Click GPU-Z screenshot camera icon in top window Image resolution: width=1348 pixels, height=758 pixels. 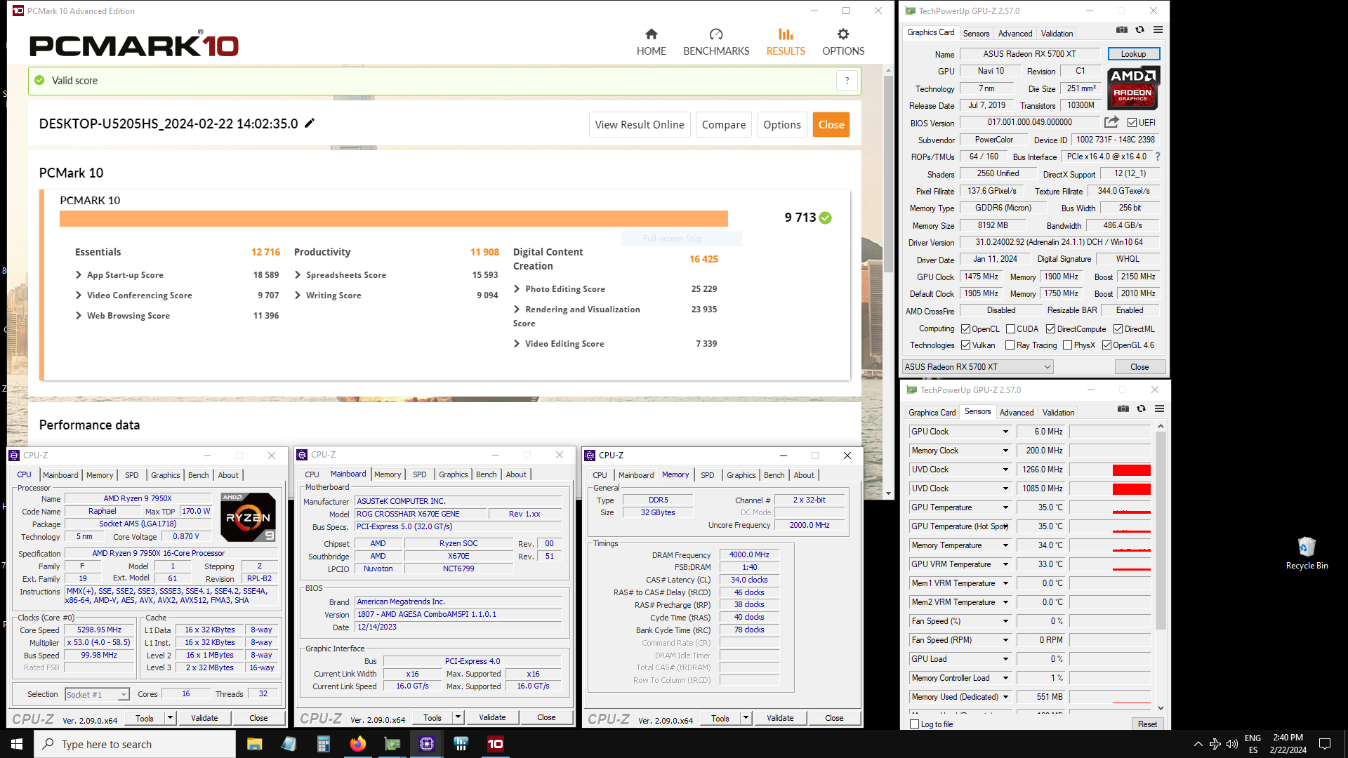click(x=1122, y=30)
